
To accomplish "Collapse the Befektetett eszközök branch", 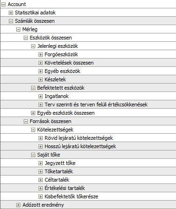I will pos(33,88).
